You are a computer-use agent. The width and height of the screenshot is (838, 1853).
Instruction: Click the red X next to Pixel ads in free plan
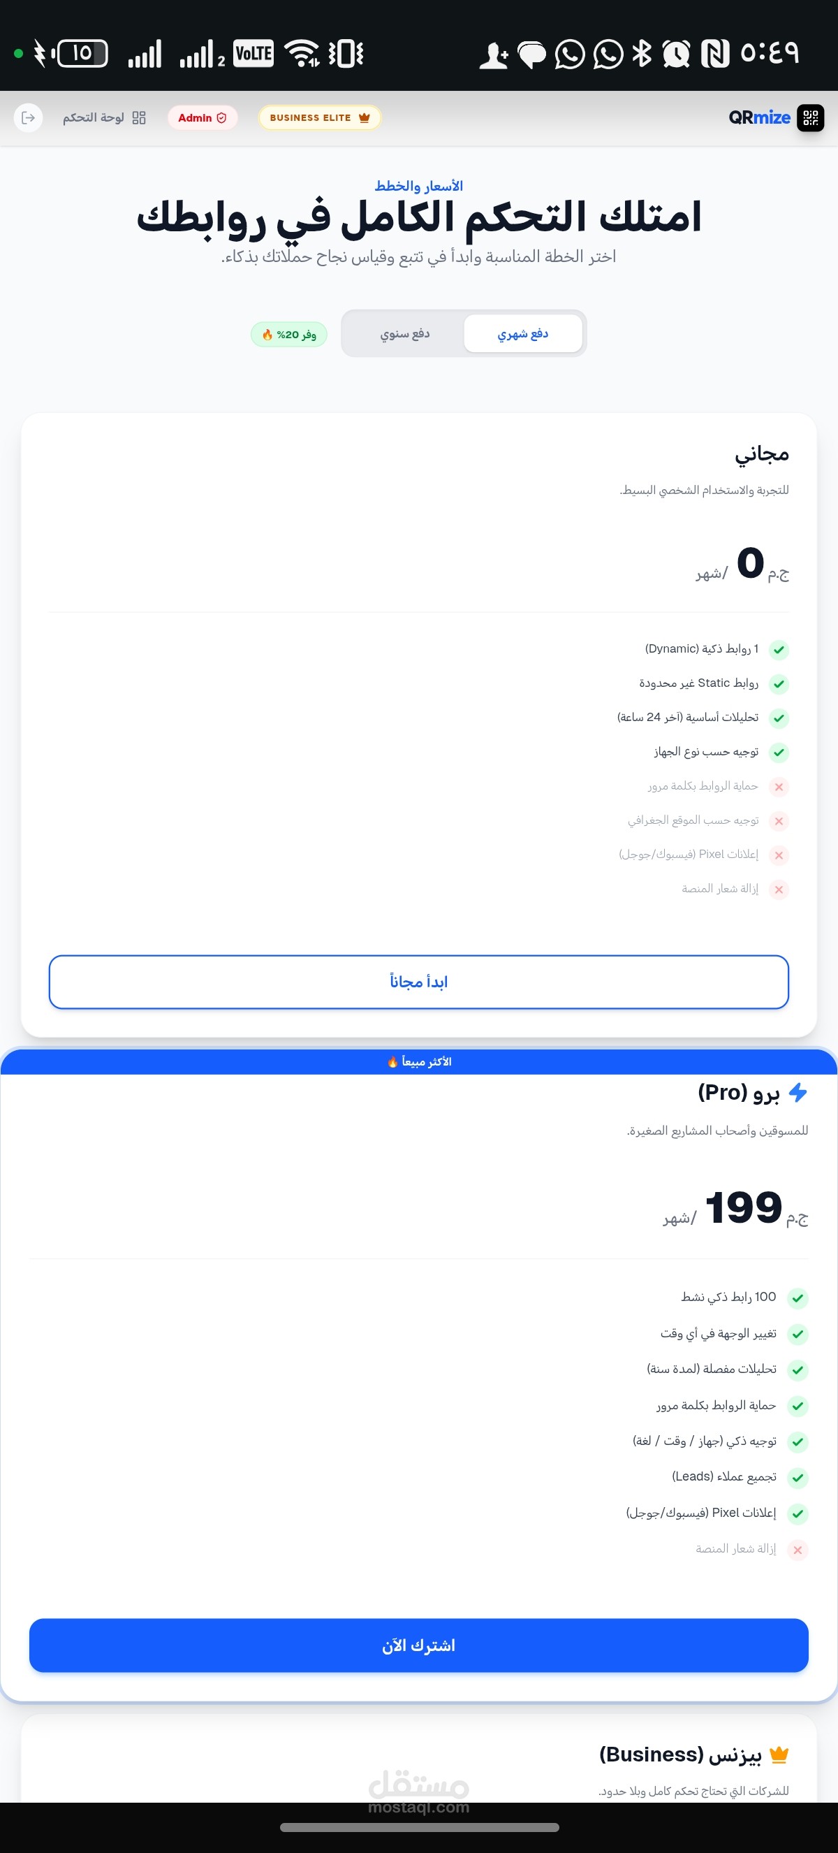click(x=779, y=855)
